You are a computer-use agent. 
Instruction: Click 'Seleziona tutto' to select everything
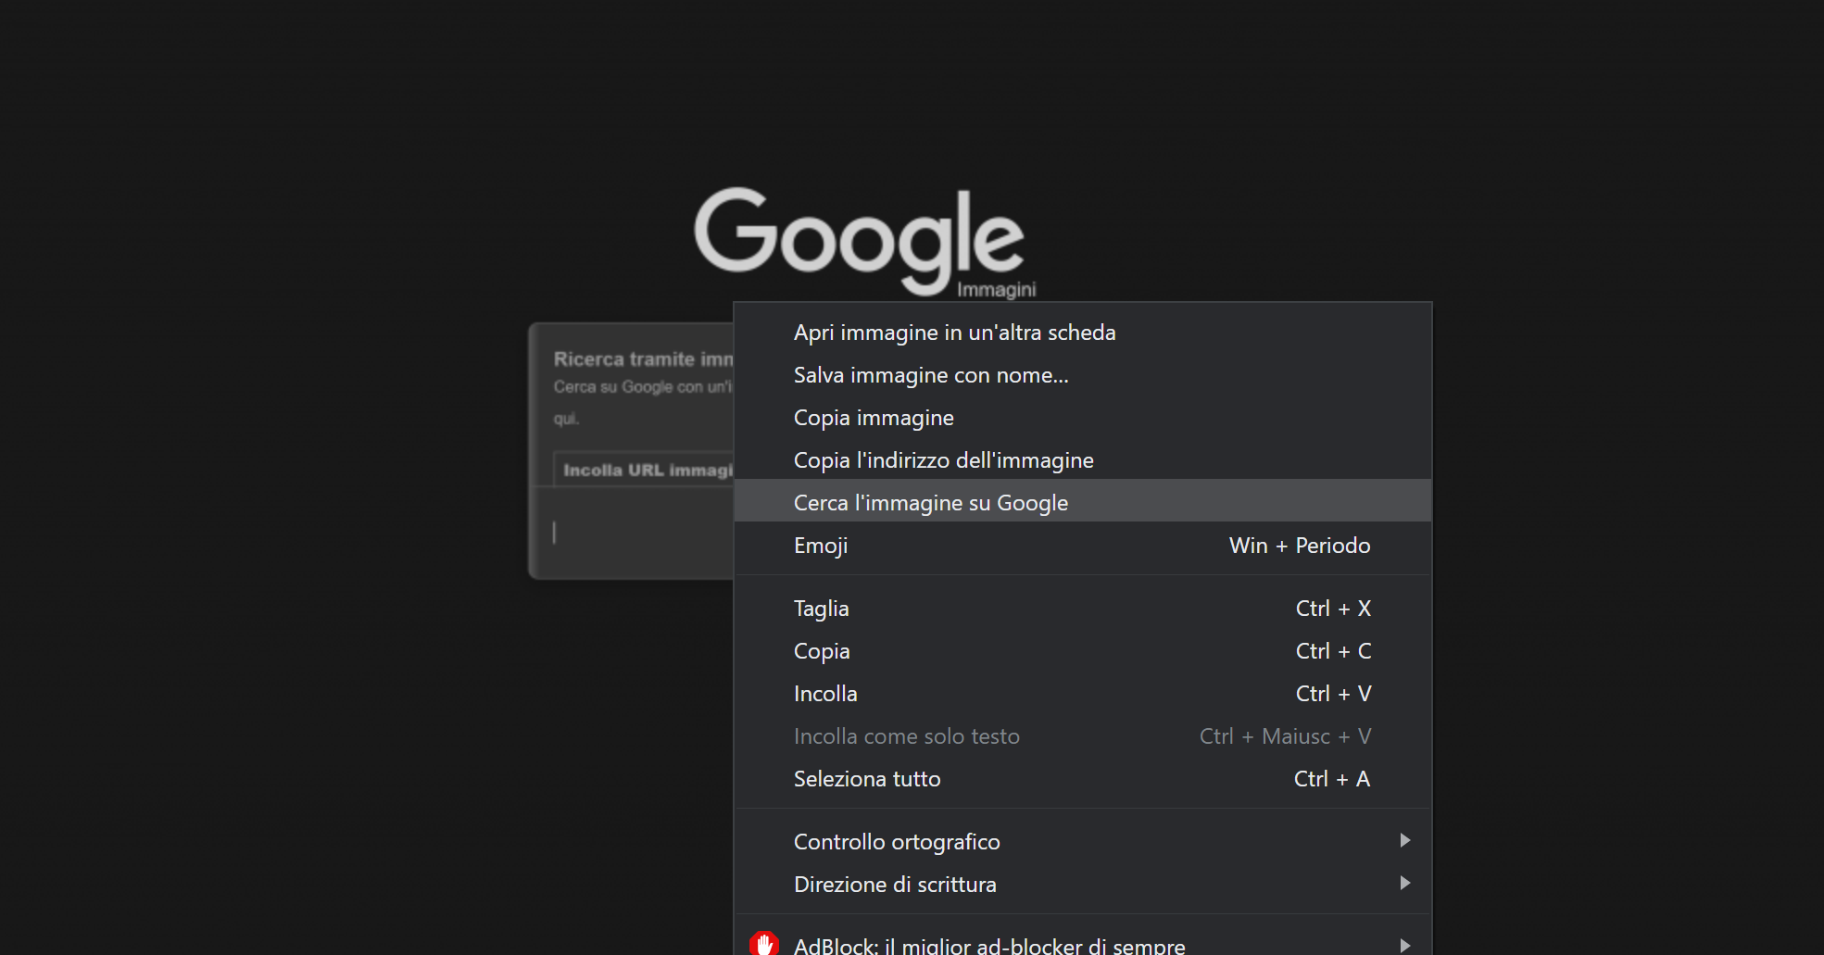866,779
